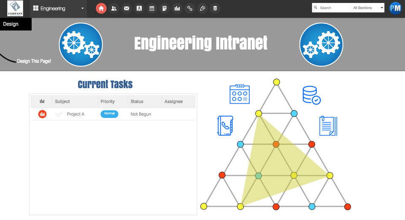Sort by Priority column header
Image resolution: width=405 pixels, height=220 pixels.
(x=108, y=101)
